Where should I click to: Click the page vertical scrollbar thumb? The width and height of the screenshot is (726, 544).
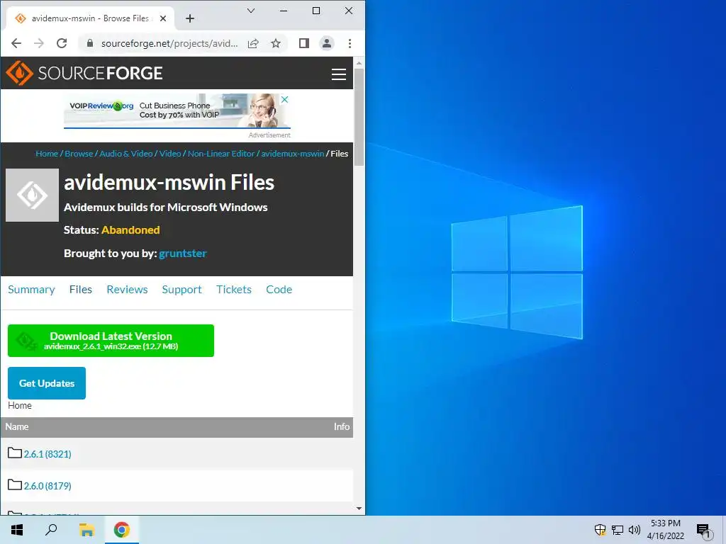click(359, 117)
